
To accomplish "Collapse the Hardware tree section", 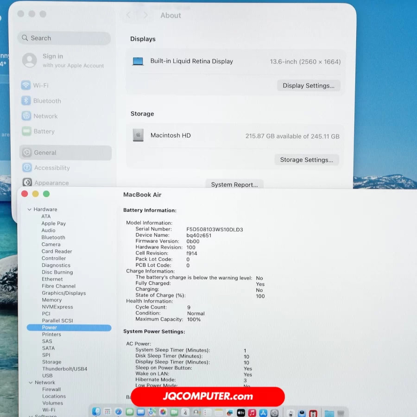I will pyautogui.click(x=30, y=209).
